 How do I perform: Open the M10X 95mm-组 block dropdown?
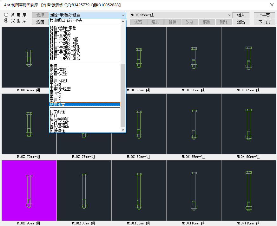(x=229, y=15)
